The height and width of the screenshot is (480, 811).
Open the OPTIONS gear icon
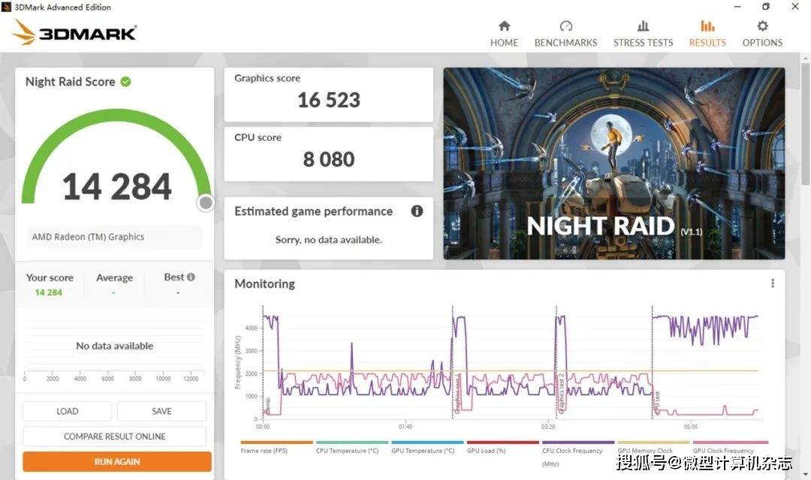(x=762, y=25)
